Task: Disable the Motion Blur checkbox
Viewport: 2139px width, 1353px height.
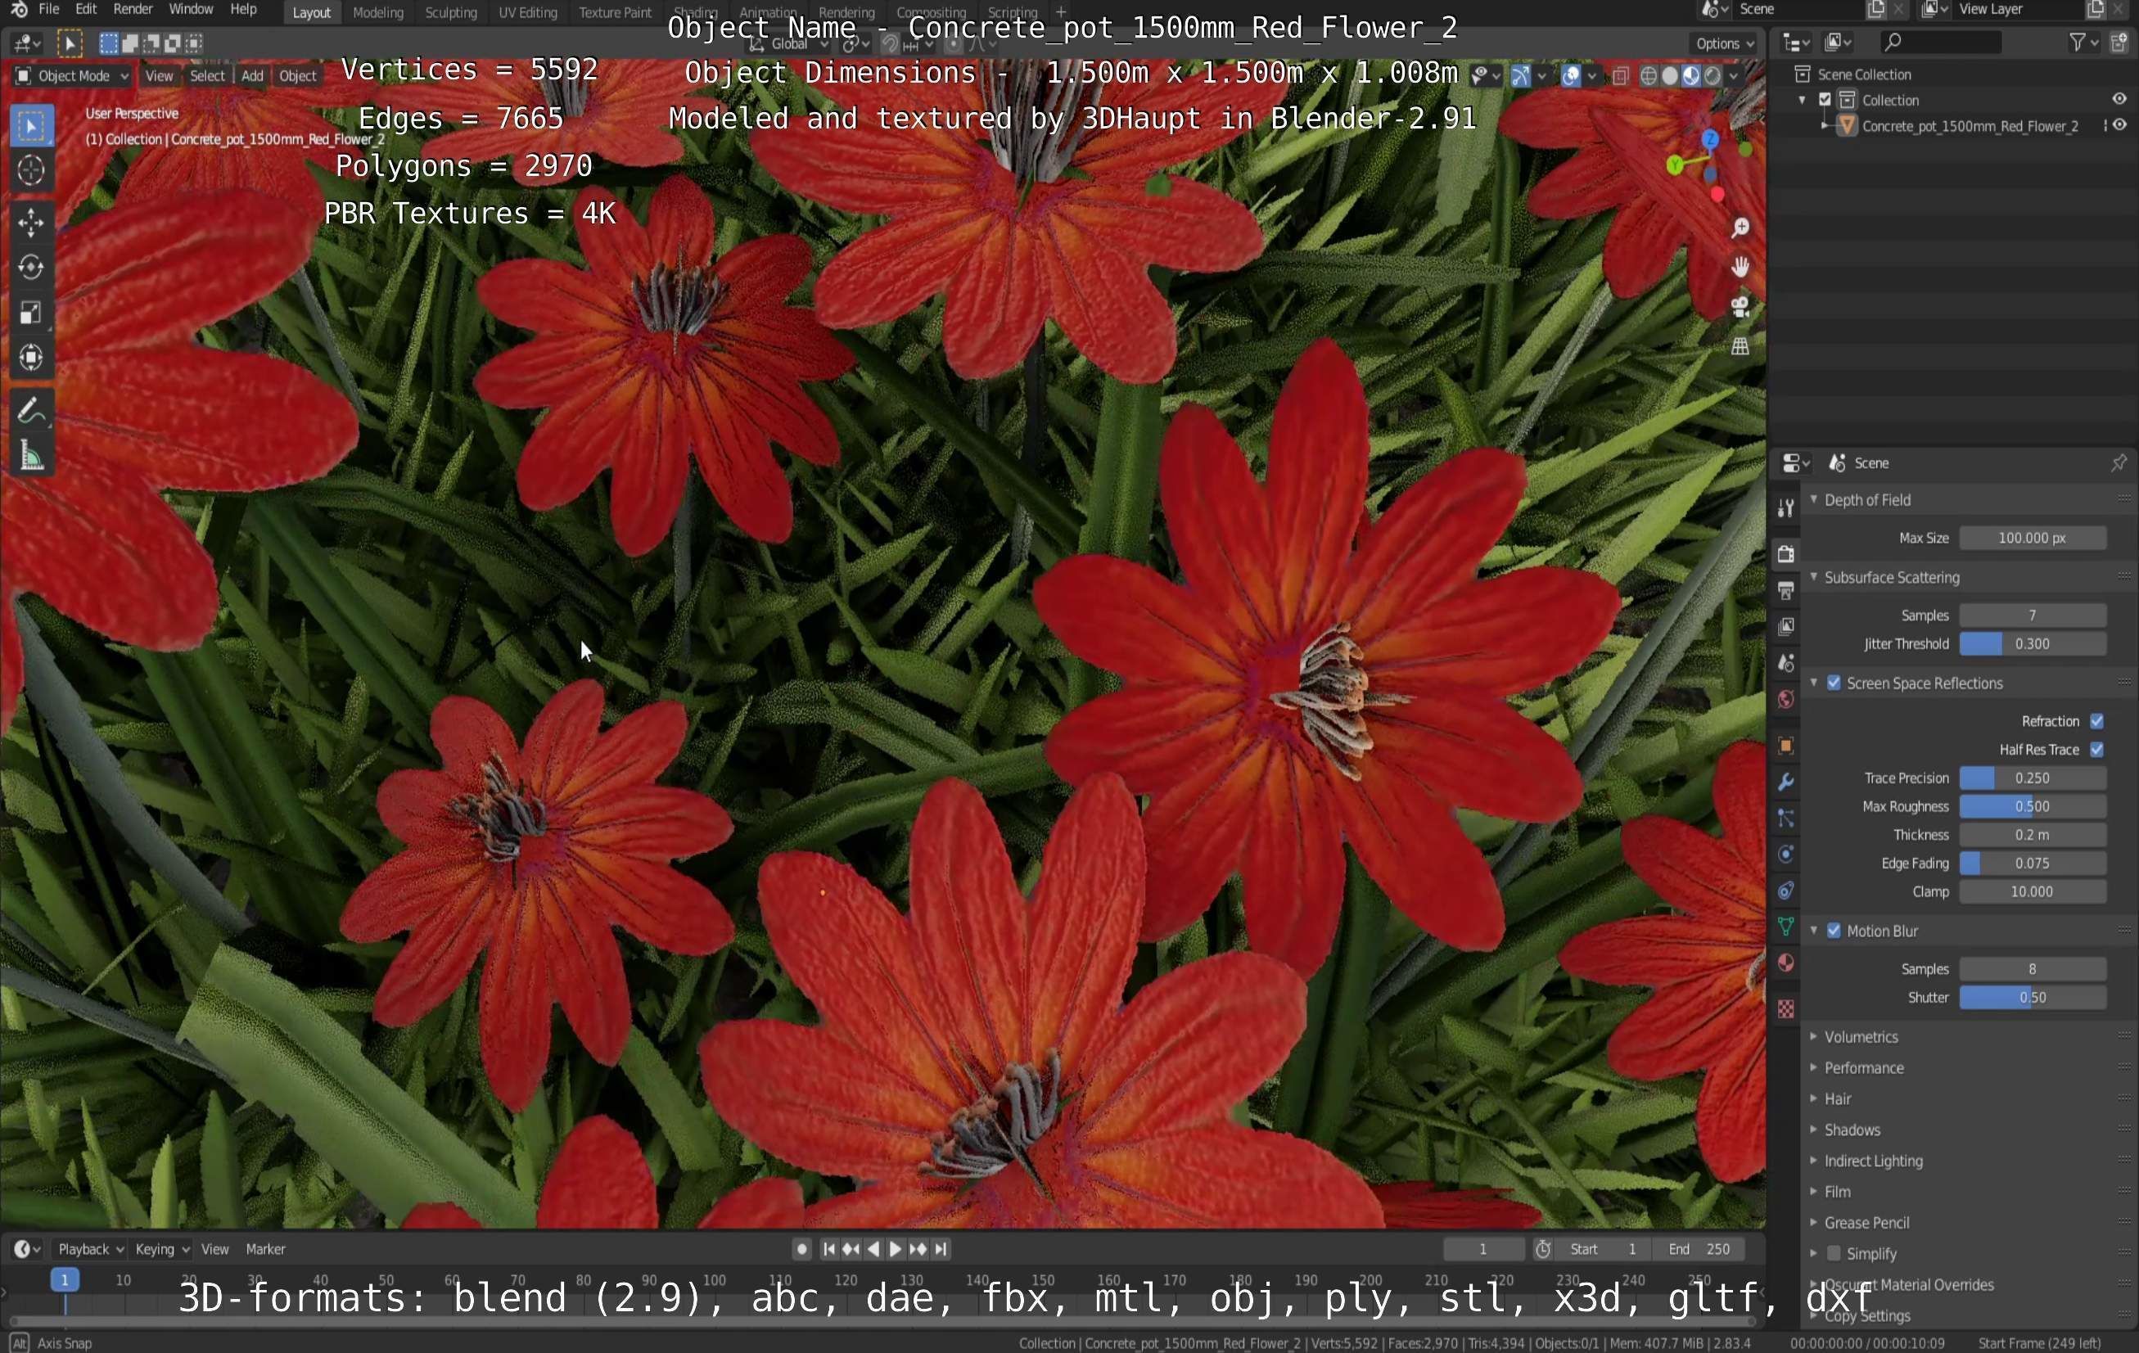Action: (x=1834, y=930)
